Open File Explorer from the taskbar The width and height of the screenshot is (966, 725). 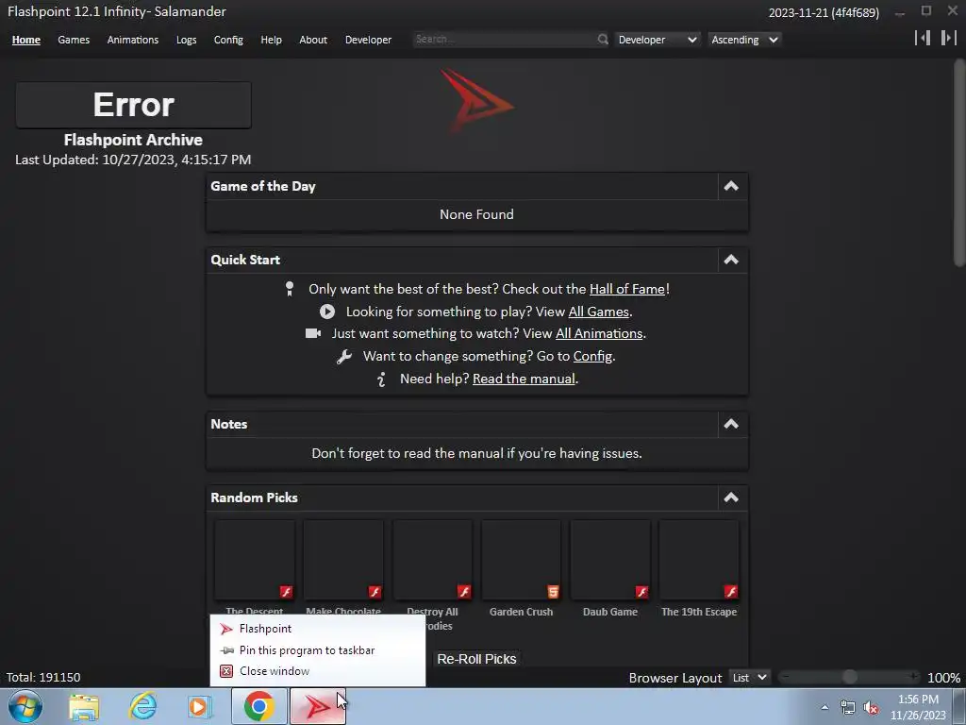[84, 706]
